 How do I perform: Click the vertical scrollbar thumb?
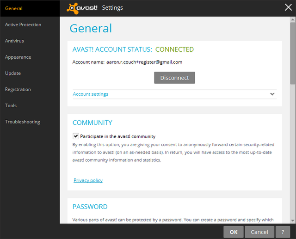pyautogui.click(x=293, y=53)
